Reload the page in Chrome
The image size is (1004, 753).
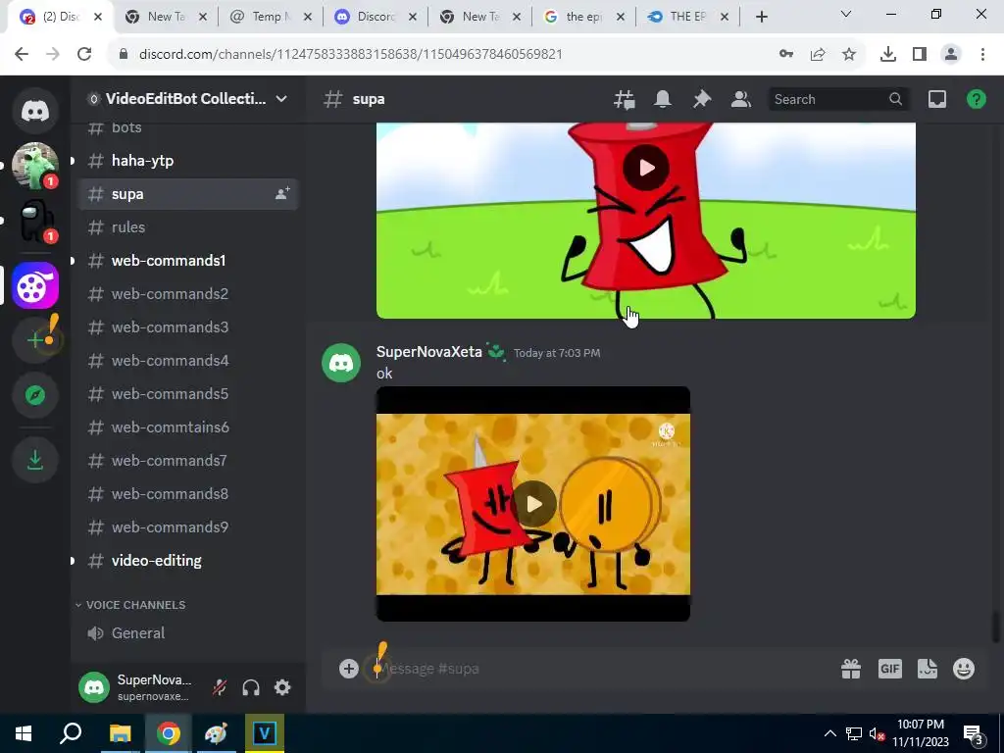pos(84,54)
